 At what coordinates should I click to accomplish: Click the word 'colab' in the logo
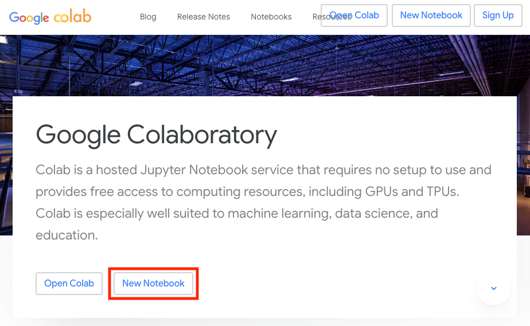point(72,16)
